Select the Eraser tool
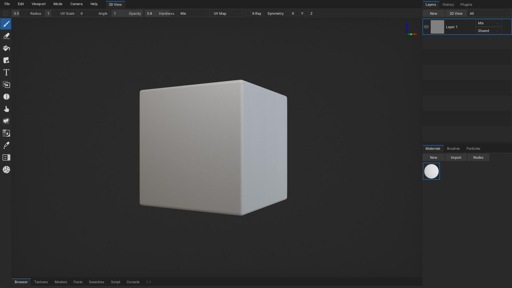Image resolution: width=512 pixels, height=288 pixels. (x=6, y=36)
